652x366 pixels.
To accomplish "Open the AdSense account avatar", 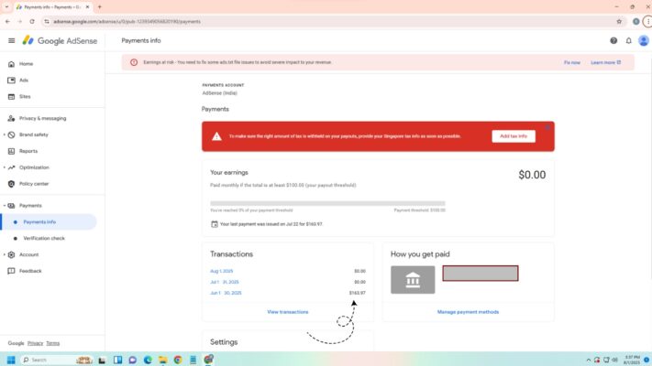I will [x=644, y=40].
